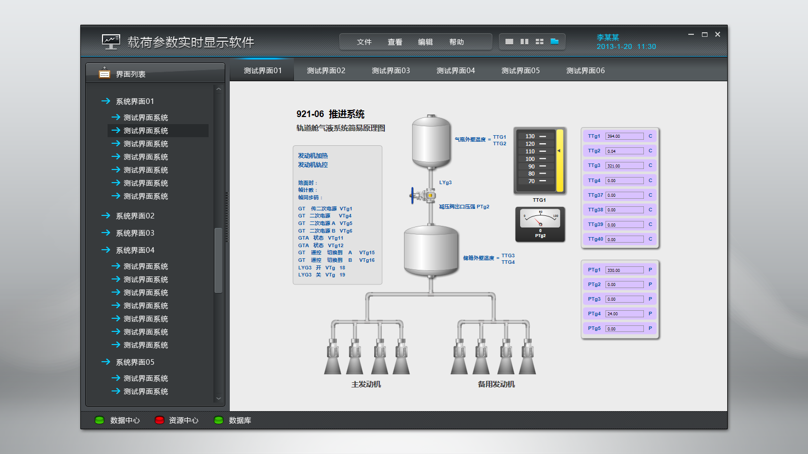Click the sidebar scroll up arrow
Viewport: 808px width, 454px height.
(x=219, y=89)
